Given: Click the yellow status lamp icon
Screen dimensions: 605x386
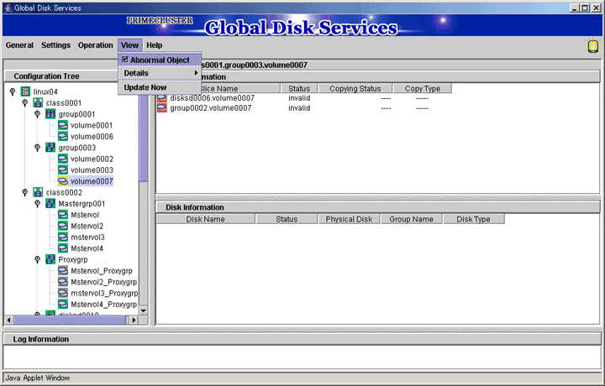Looking at the screenshot, I should pyautogui.click(x=592, y=45).
